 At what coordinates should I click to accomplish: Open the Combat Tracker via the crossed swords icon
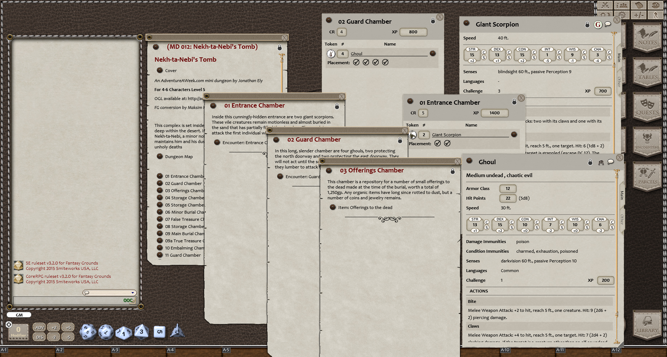605,5
